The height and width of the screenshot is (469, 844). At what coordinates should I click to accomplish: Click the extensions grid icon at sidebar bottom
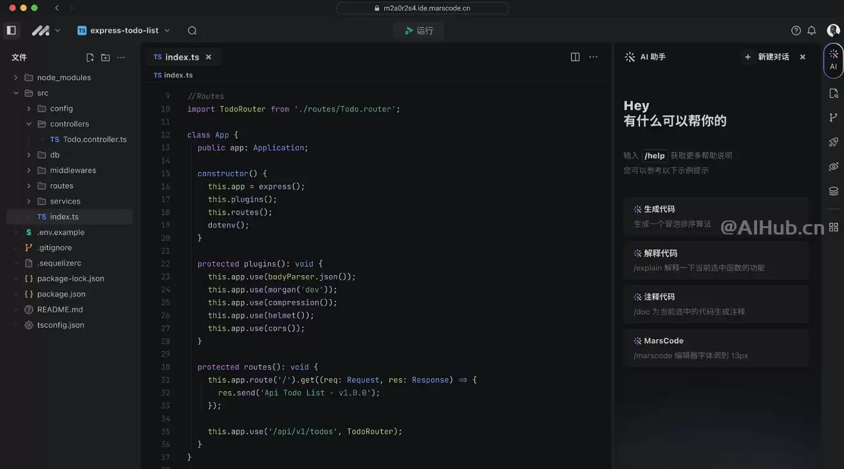(833, 227)
